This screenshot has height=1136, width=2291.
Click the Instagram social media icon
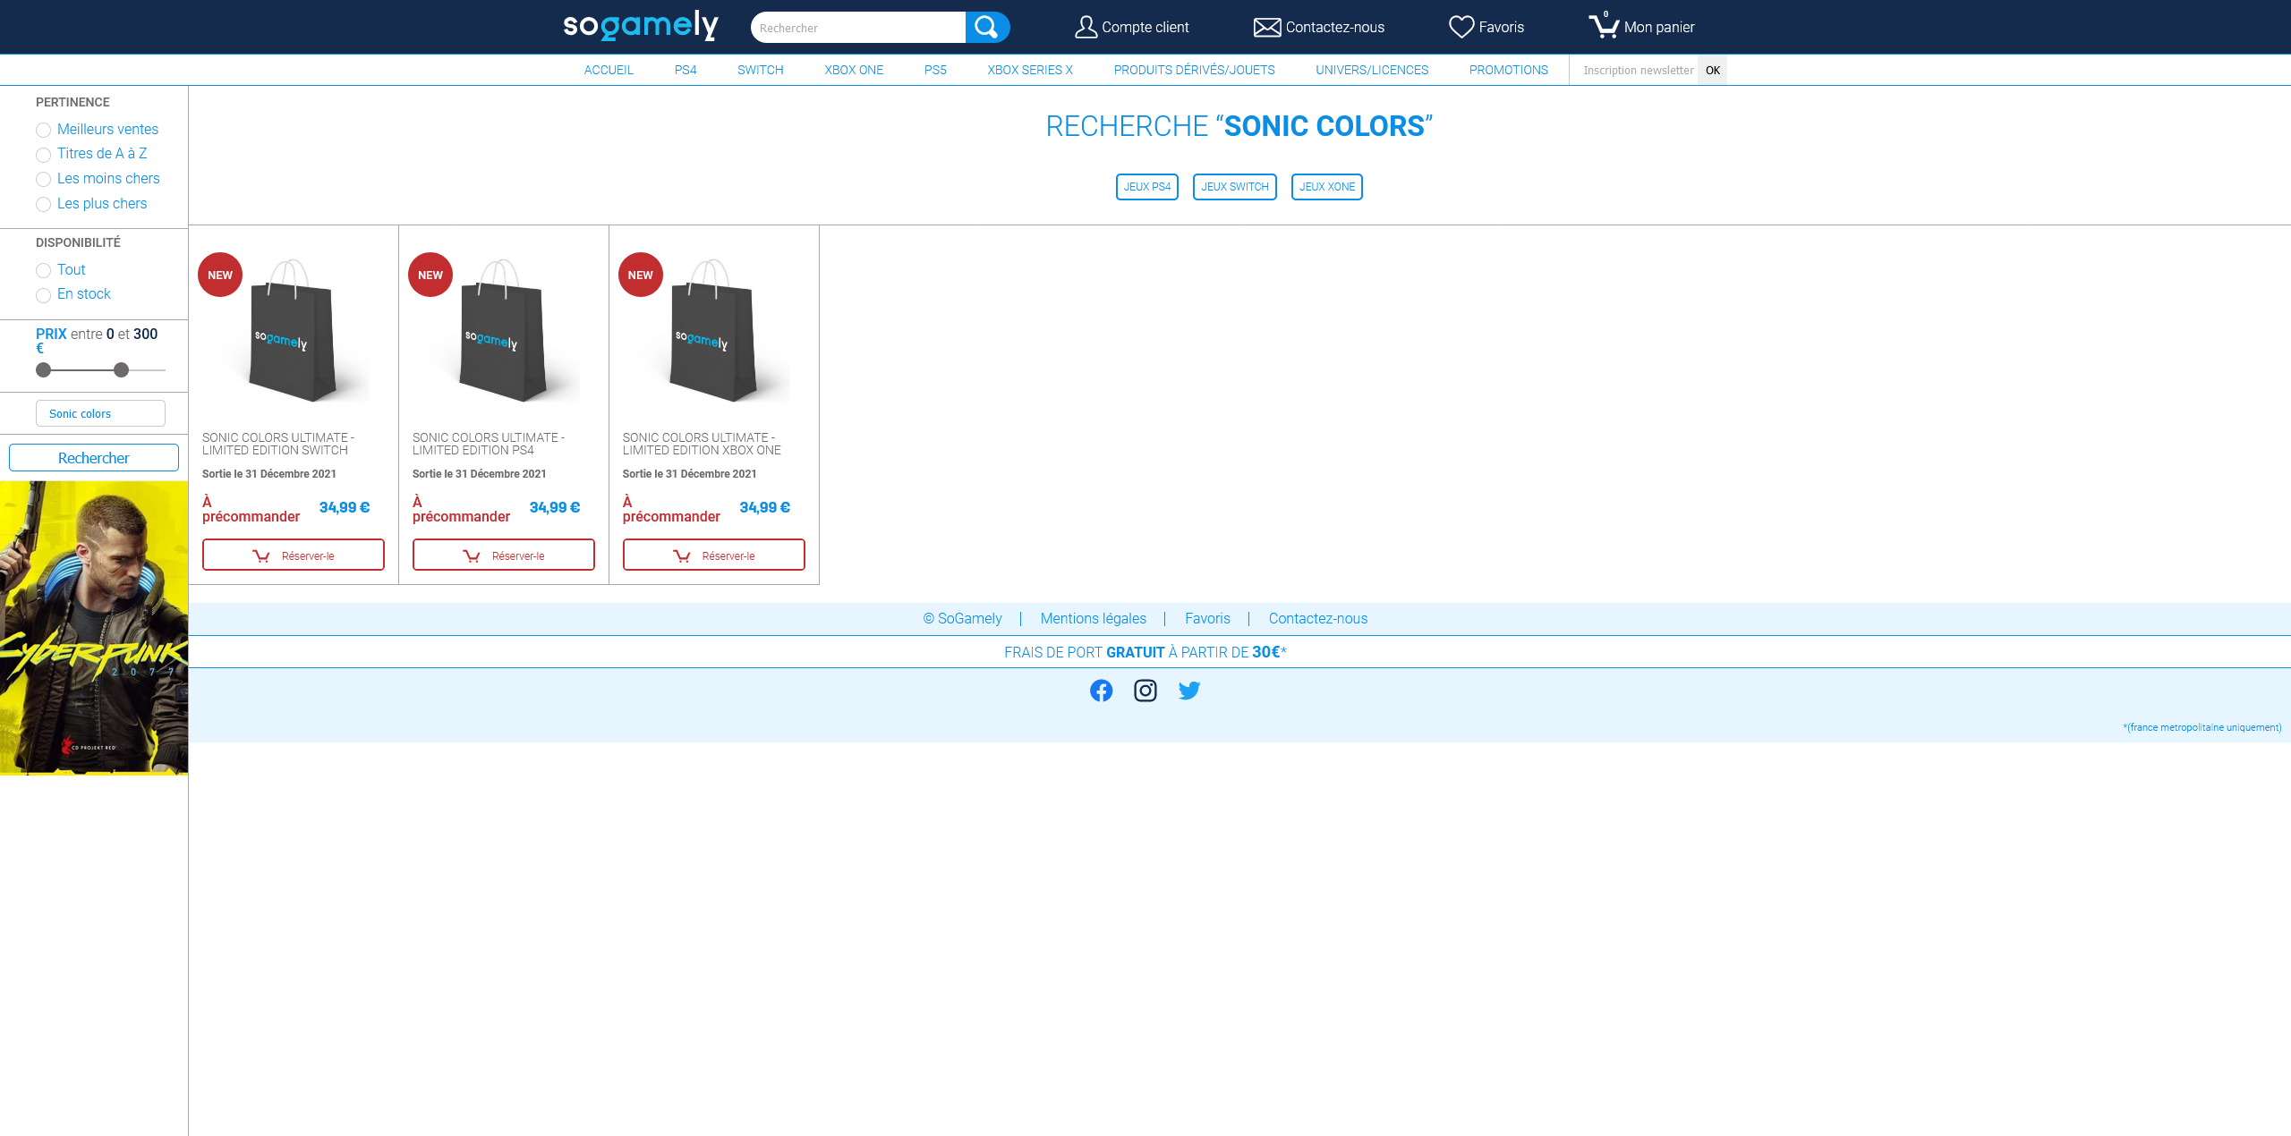click(1144, 691)
